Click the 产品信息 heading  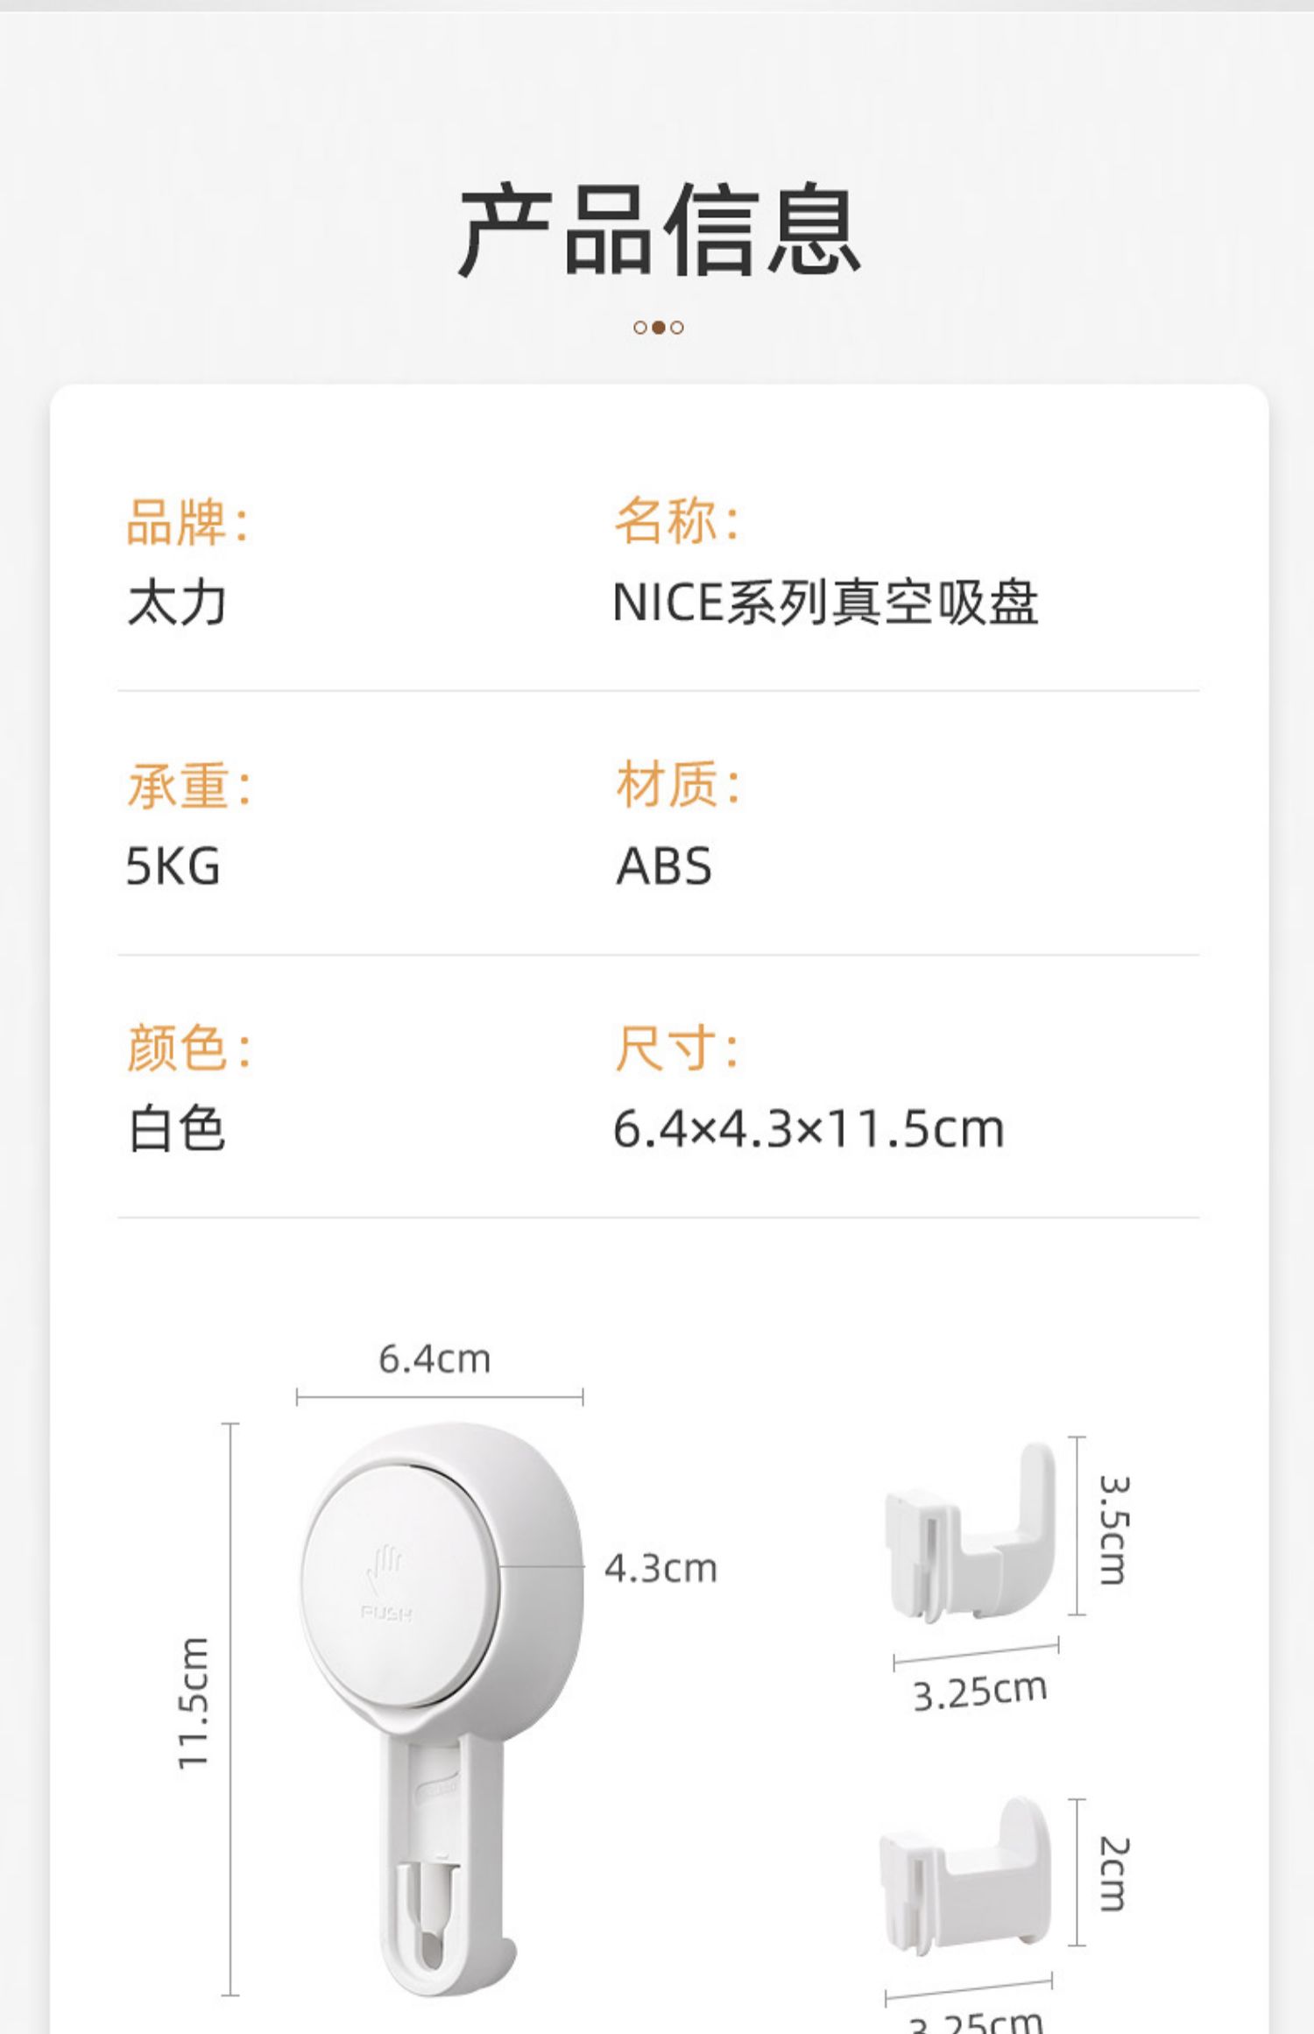(x=659, y=230)
